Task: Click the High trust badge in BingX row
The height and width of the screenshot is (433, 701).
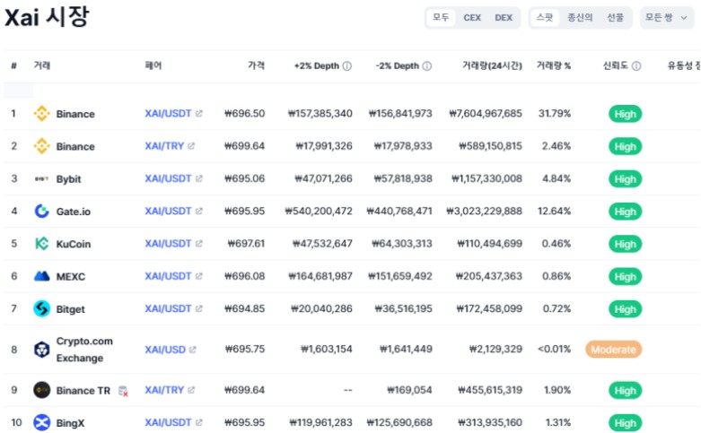Action: (x=625, y=423)
